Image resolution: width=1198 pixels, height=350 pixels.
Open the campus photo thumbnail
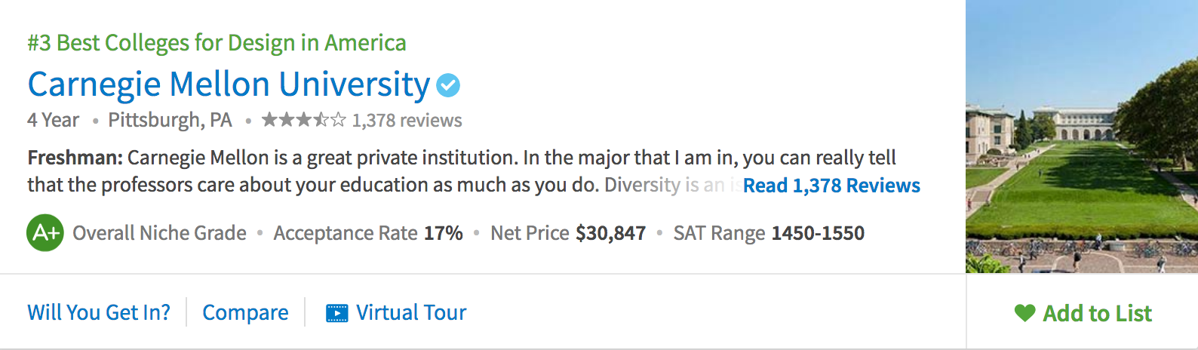click(x=1081, y=137)
